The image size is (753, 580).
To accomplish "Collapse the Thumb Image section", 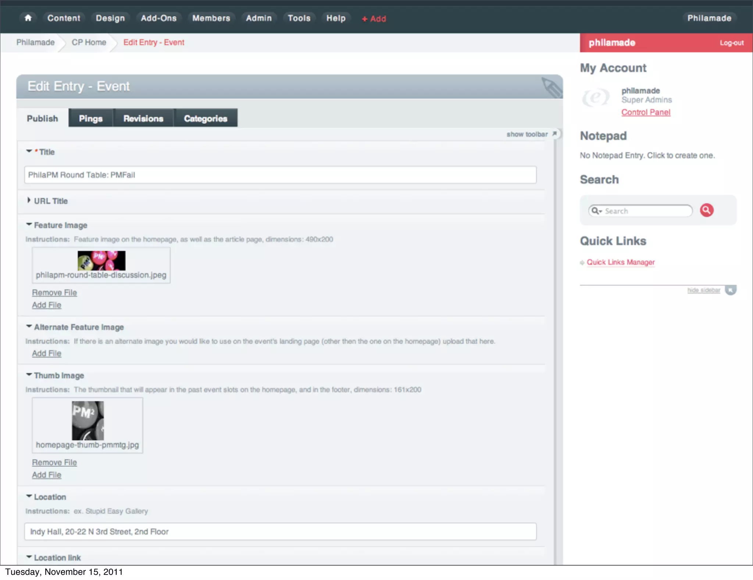I will (29, 375).
